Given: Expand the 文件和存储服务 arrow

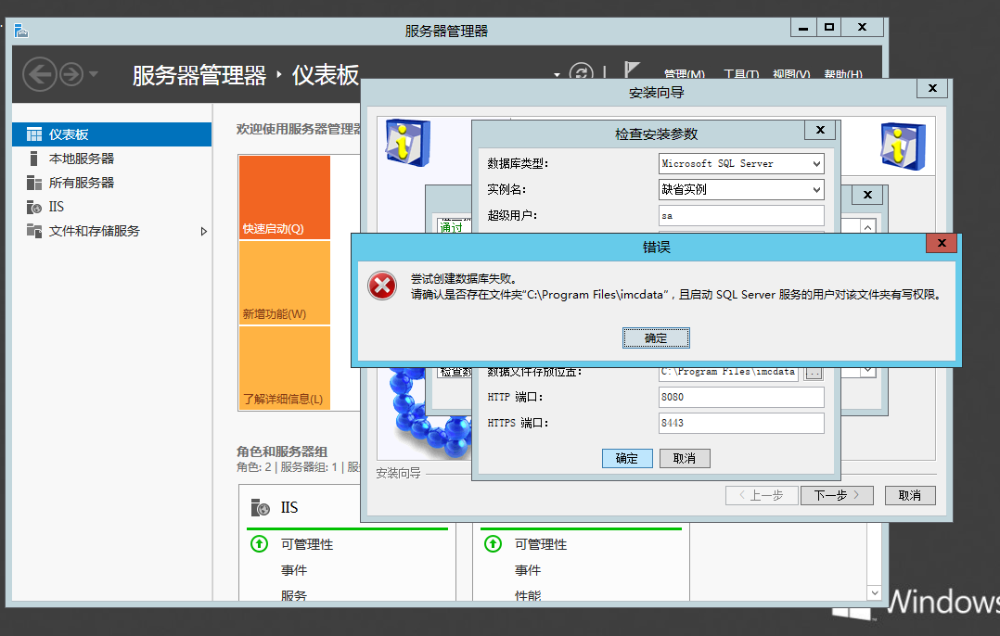Looking at the screenshot, I should click(203, 232).
